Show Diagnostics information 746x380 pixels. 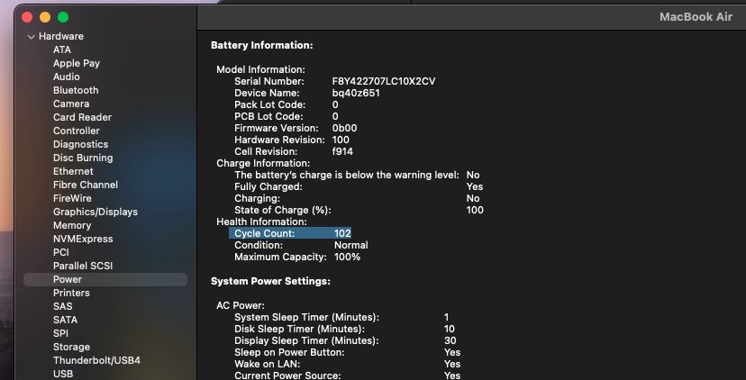80,144
